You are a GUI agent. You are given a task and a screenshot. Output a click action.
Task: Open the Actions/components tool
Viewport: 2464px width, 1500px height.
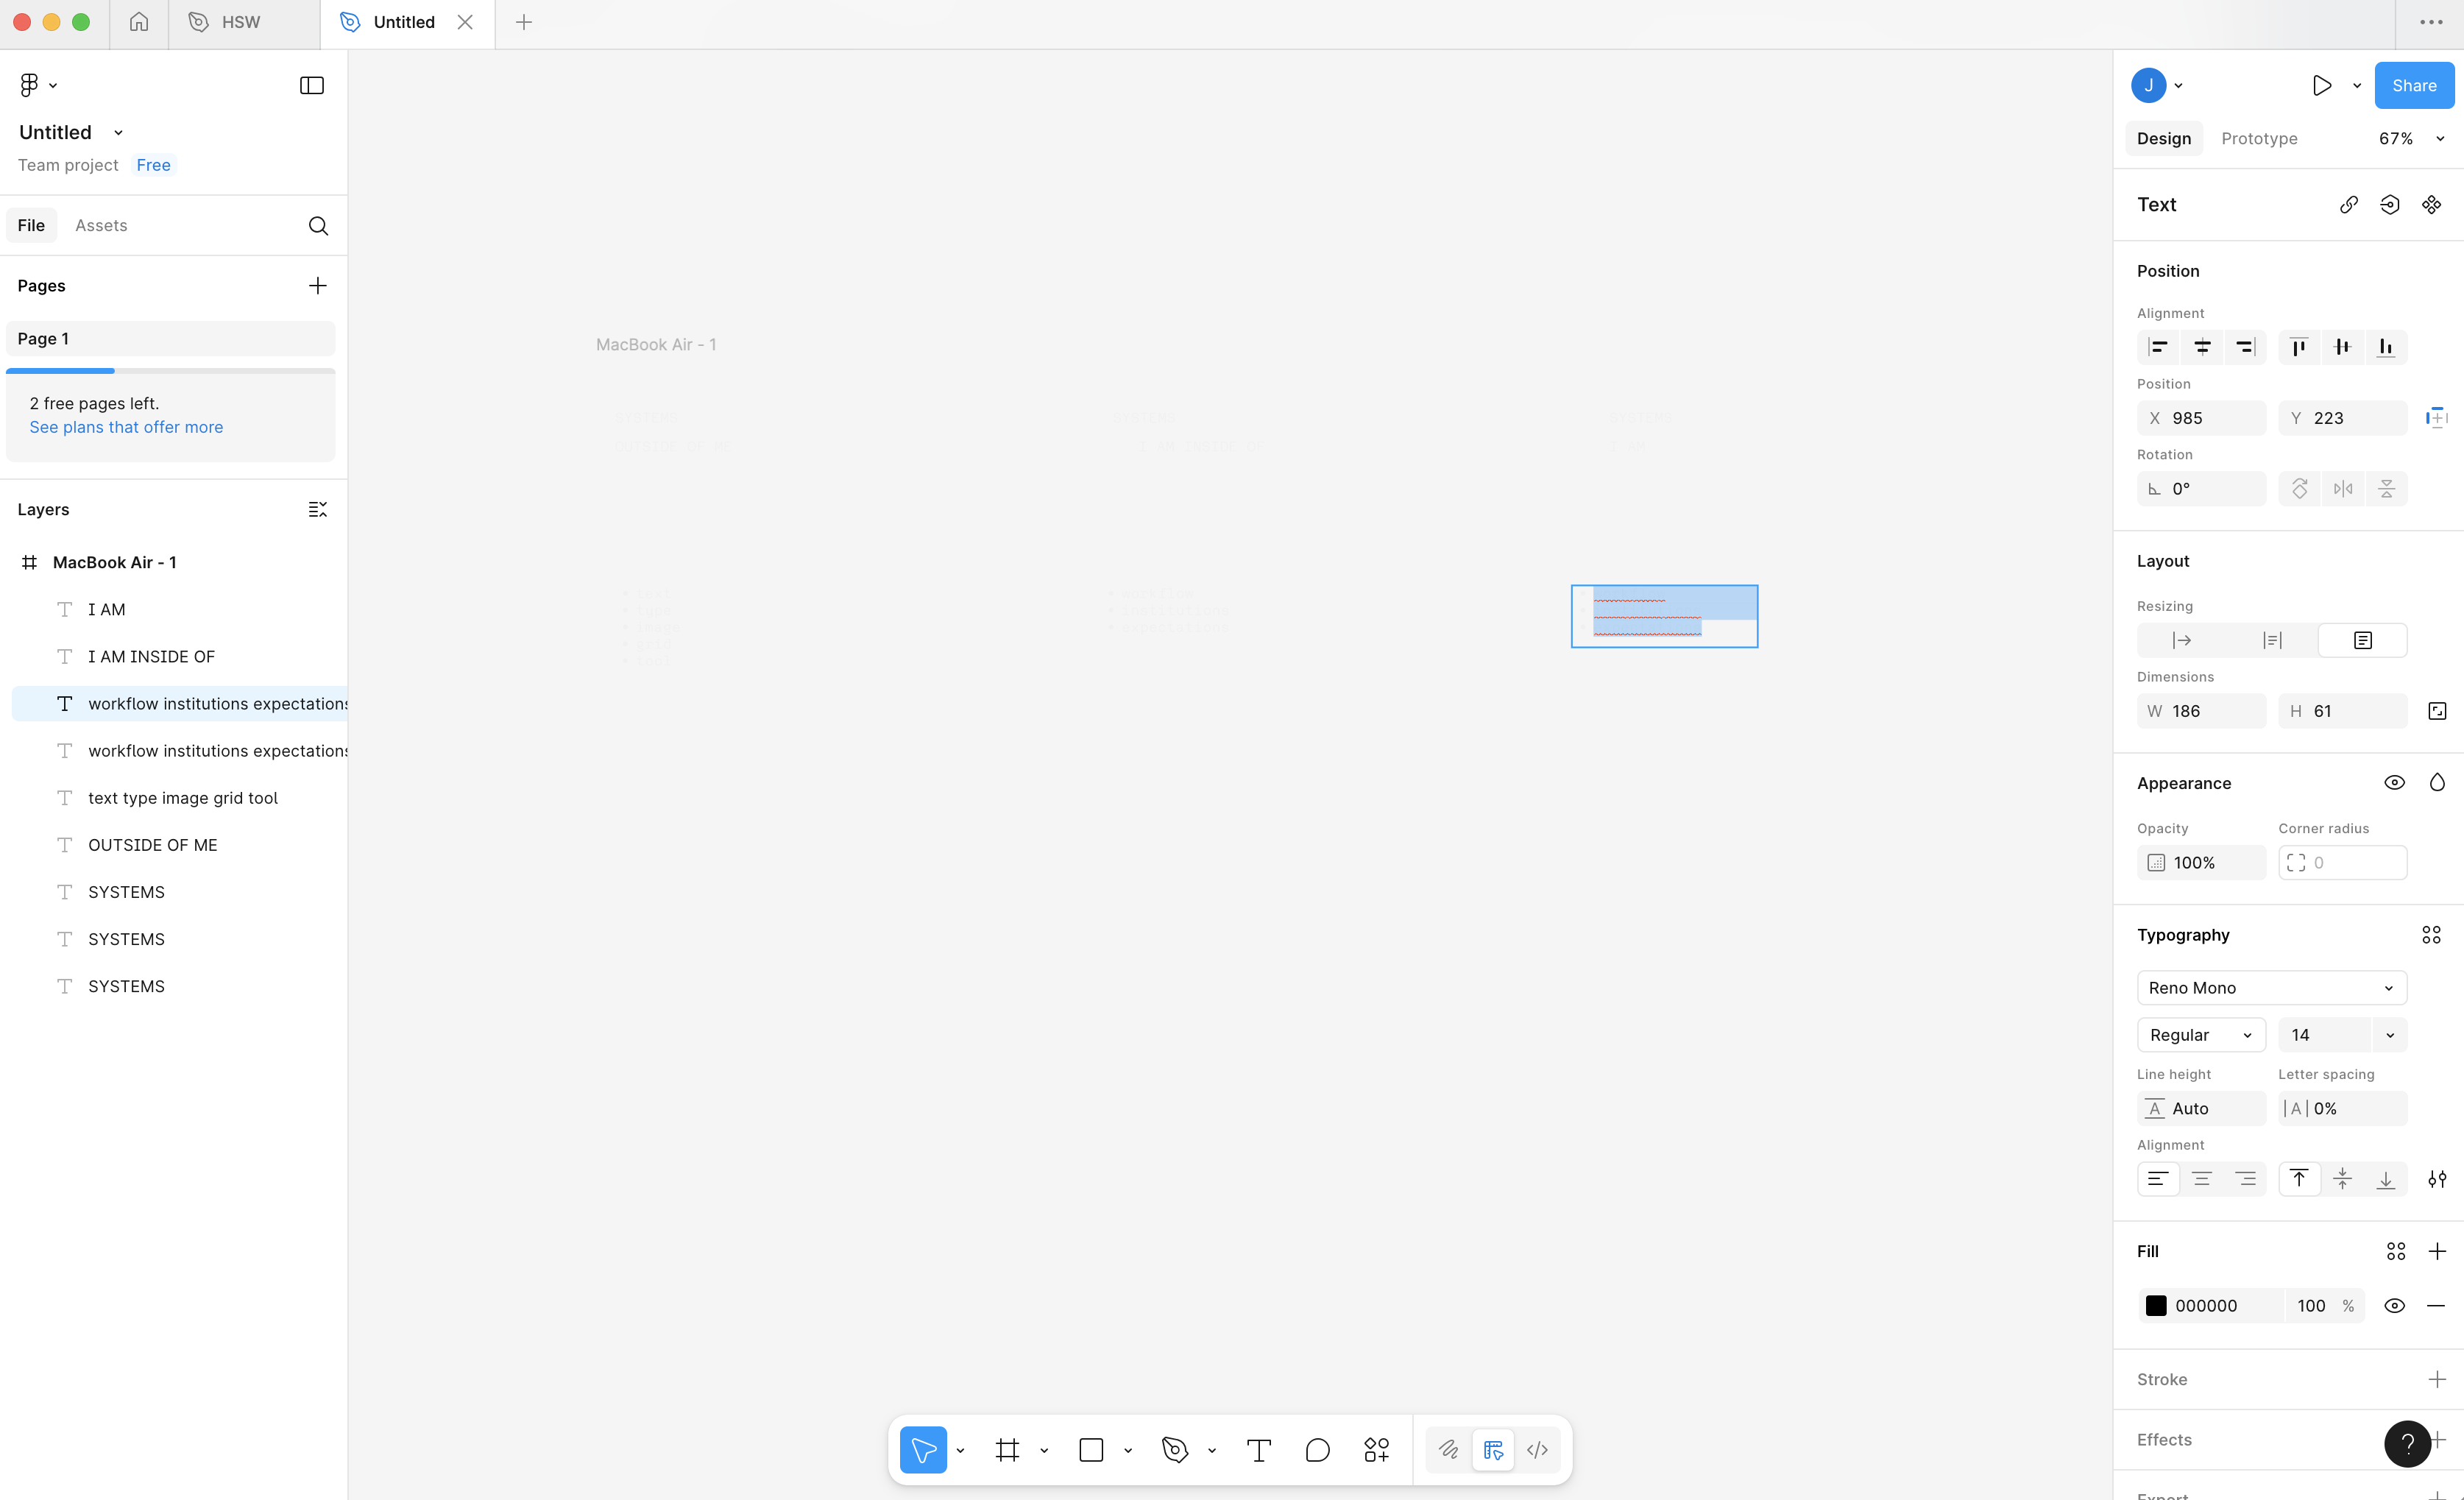click(x=1377, y=1450)
